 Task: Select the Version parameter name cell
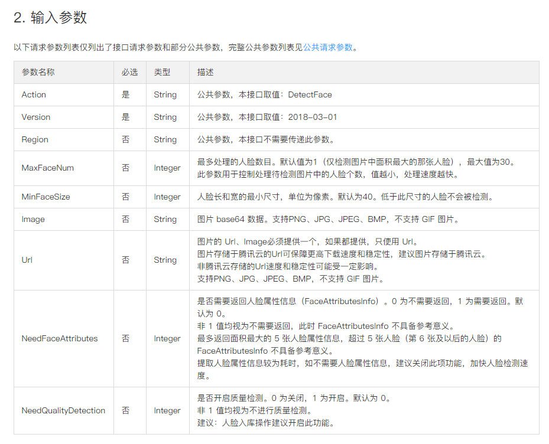click(x=36, y=117)
